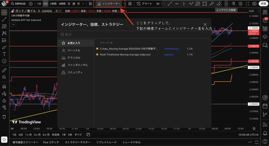Screen dimensions: 269x146
Task: Open candlestick chart type selector
Action: point(90,4)
